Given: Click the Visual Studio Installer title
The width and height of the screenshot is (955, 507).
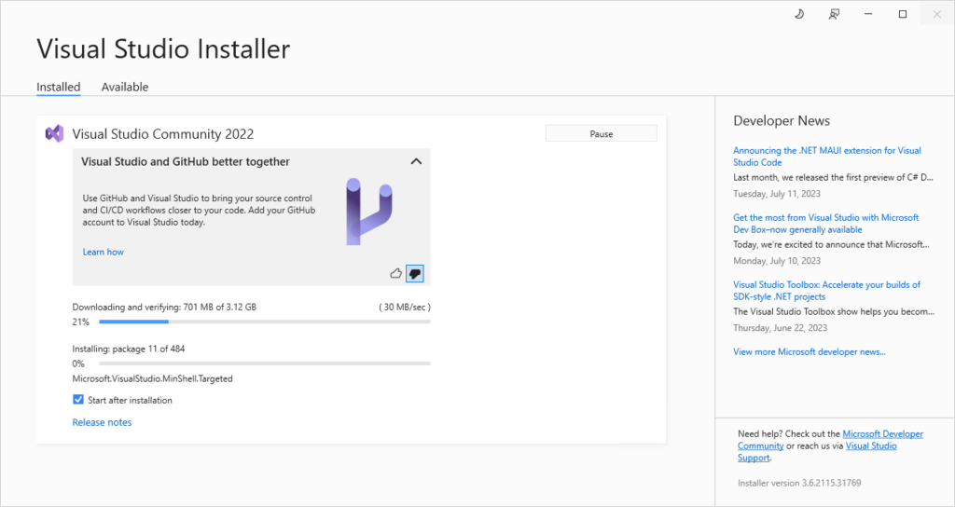Looking at the screenshot, I should [x=163, y=48].
